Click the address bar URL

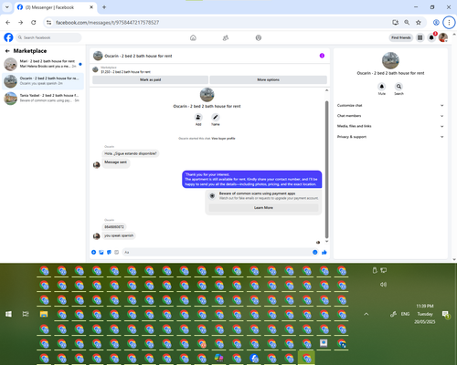click(x=107, y=23)
